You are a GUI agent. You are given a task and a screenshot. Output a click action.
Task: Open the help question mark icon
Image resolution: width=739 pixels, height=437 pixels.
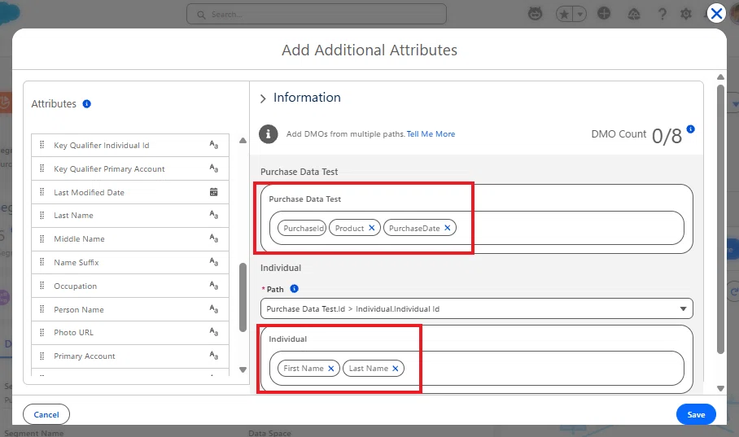[x=662, y=14]
